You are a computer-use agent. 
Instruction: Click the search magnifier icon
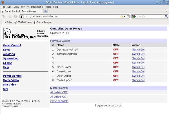[166, 16]
